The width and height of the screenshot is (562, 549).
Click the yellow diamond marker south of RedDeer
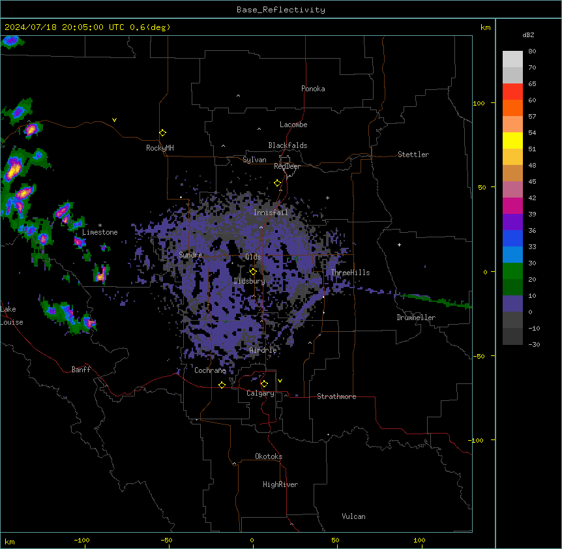click(x=277, y=183)
